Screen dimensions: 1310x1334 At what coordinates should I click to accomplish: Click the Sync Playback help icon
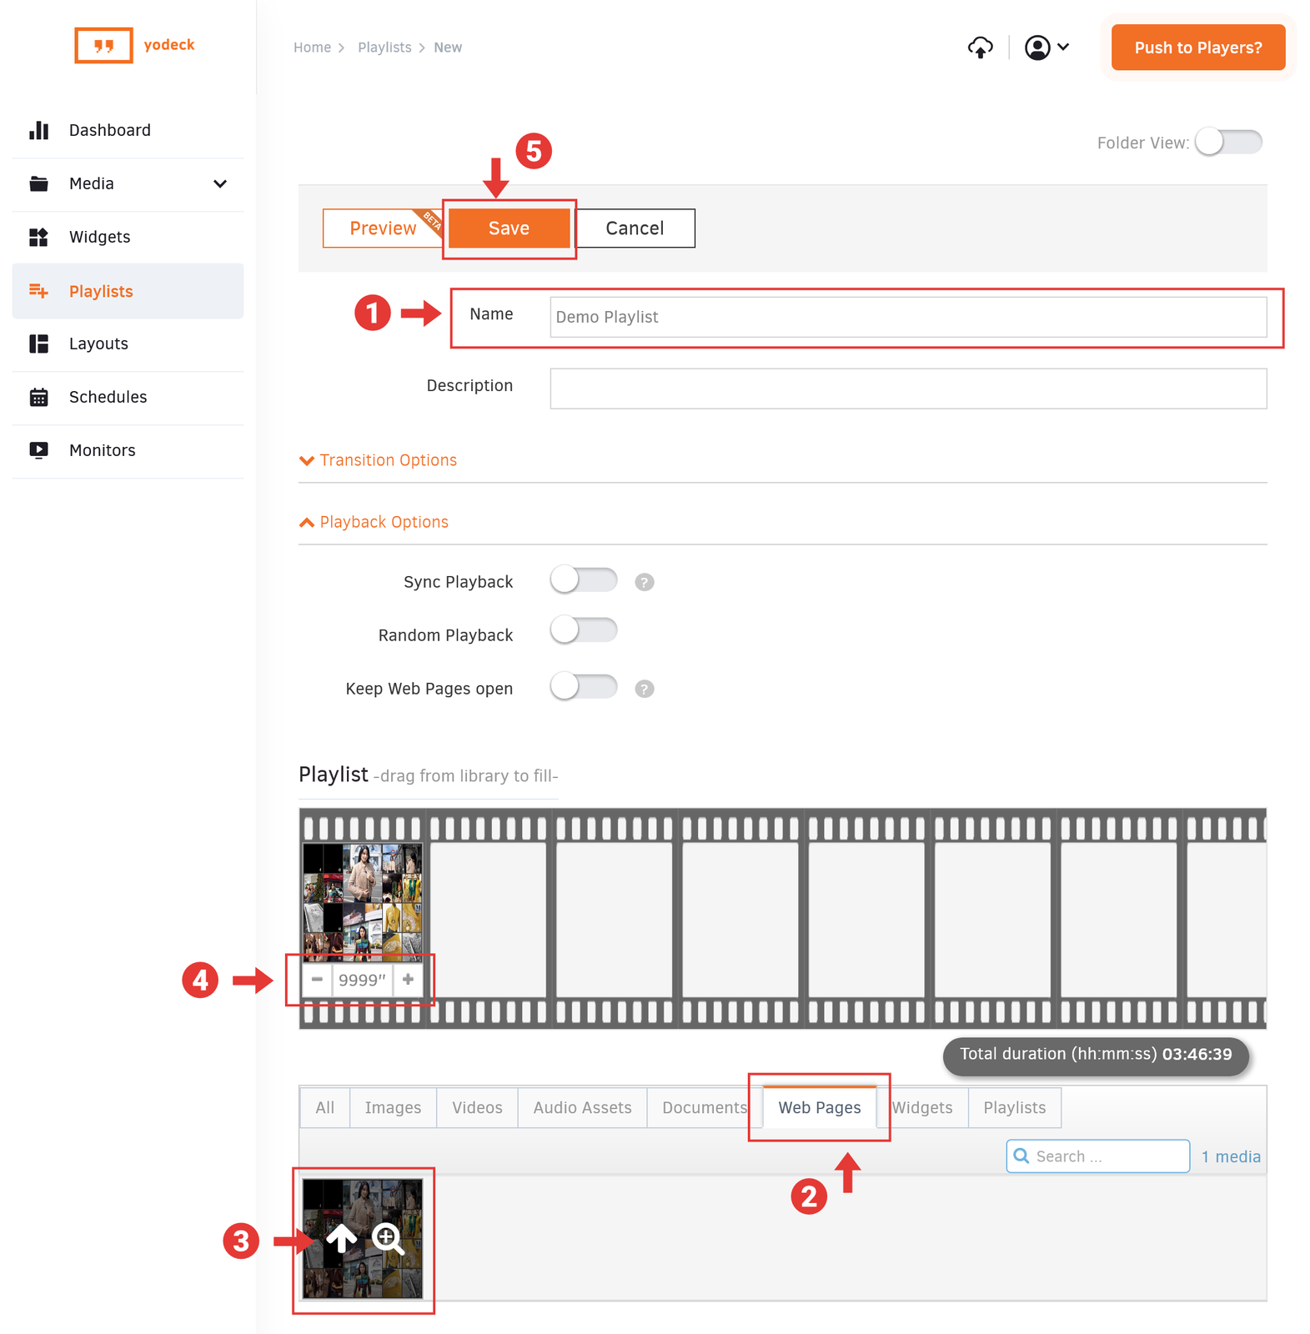tap(644, 582)
